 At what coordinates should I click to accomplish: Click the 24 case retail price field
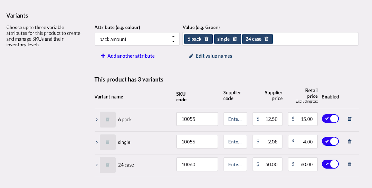point(303,164)
